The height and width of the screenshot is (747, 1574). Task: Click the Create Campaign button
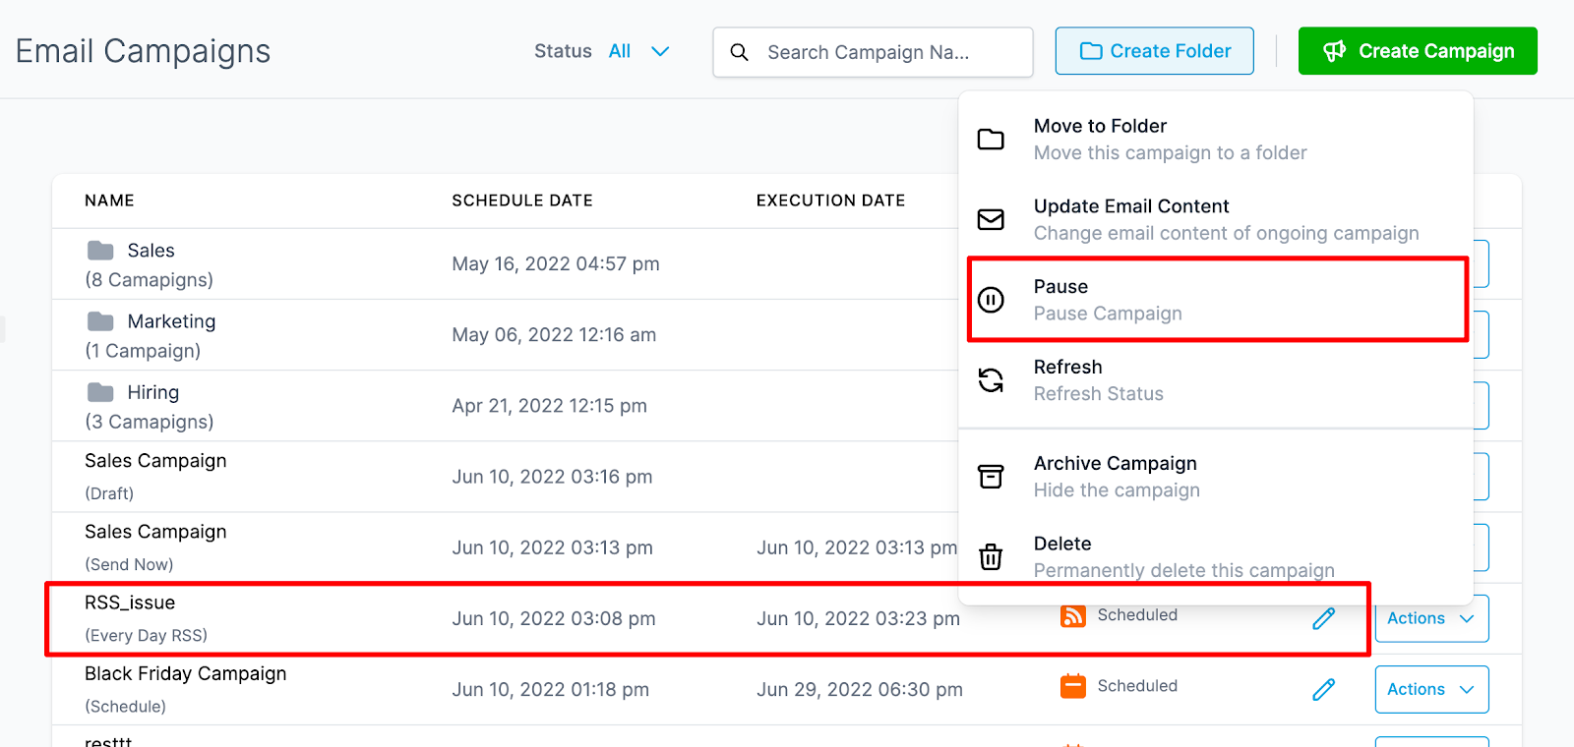[x=1418, y=51]
